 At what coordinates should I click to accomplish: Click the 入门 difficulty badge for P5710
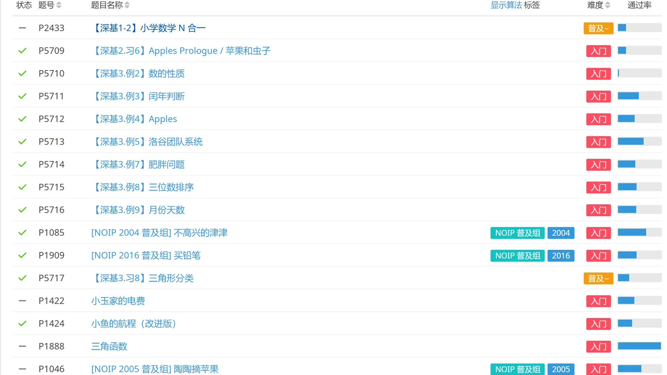pyautogui.click(x=598, y=74)
